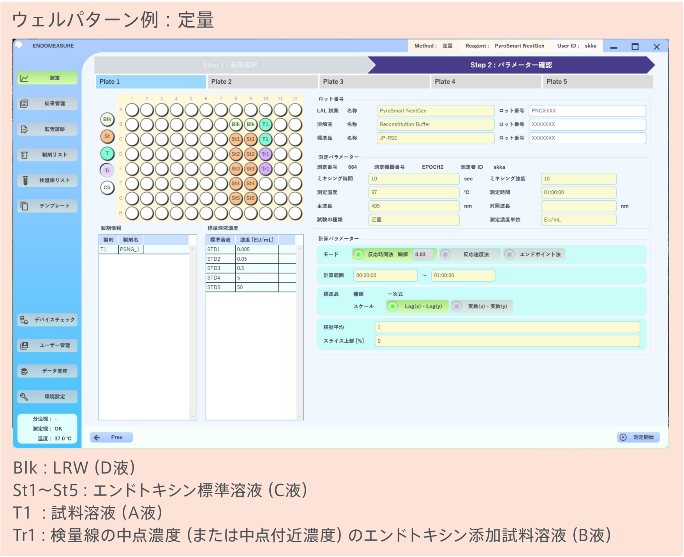Open デバイスチェック device check icon
The width and height of the screenshot is (684, 557).
[24, 320]
